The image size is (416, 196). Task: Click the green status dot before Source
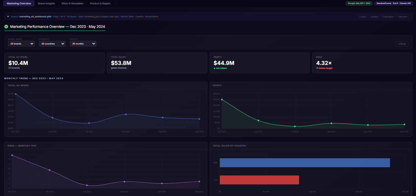(x=8, y=16)
